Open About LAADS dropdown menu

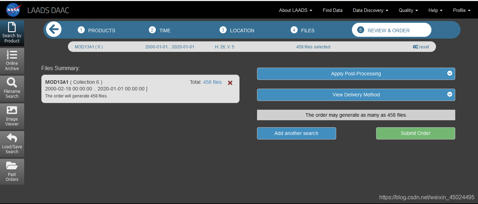(x=296, y=10)
